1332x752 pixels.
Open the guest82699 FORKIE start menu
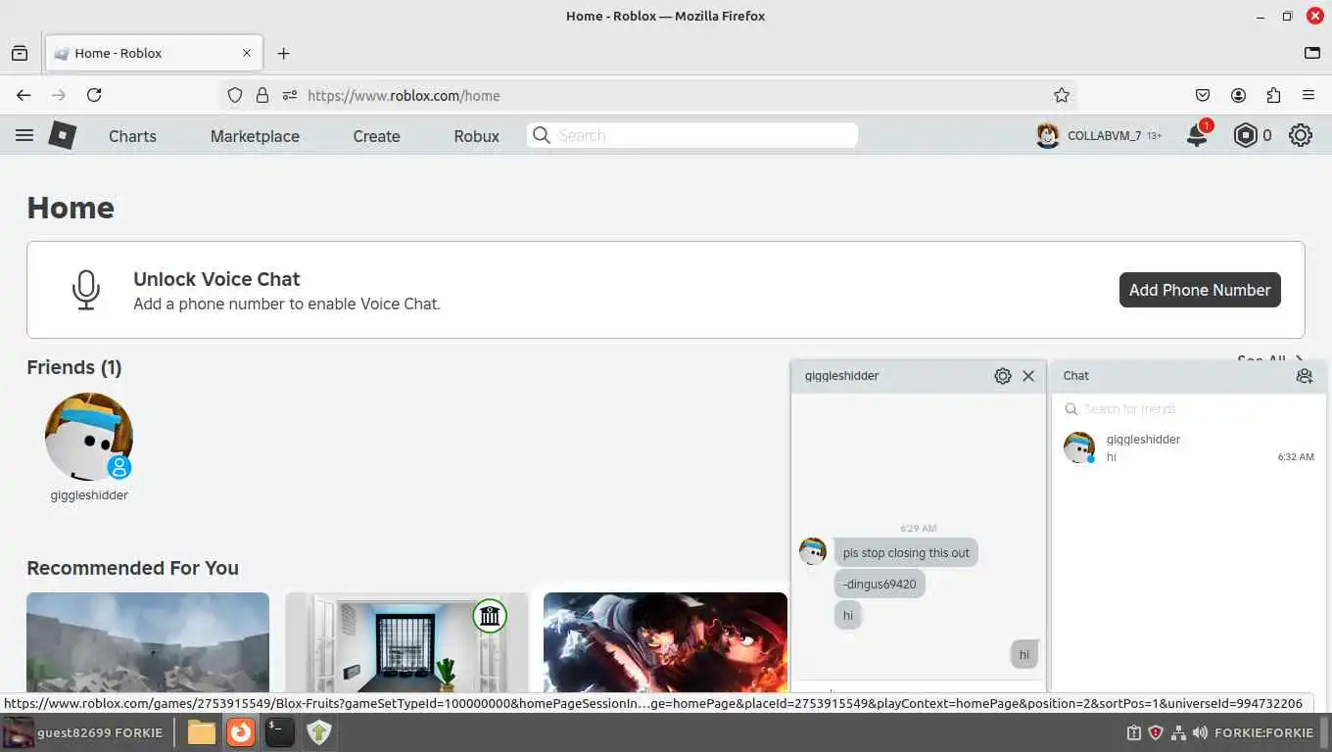click(x=83, y=732)
